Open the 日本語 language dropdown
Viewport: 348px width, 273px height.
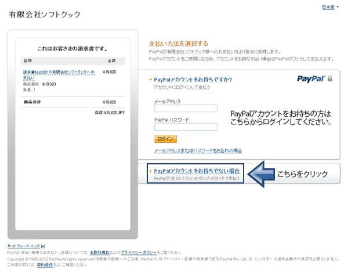point(330,7)
